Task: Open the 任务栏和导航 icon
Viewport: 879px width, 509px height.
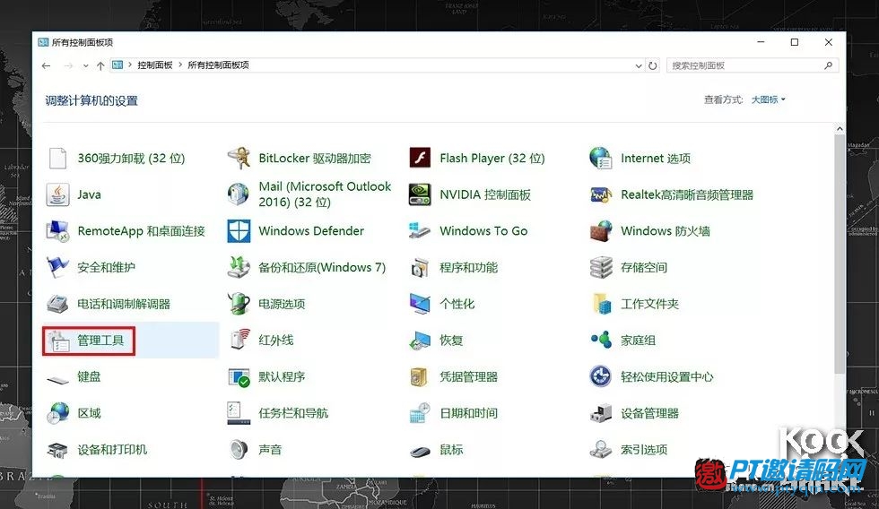Action: point(239,413)
